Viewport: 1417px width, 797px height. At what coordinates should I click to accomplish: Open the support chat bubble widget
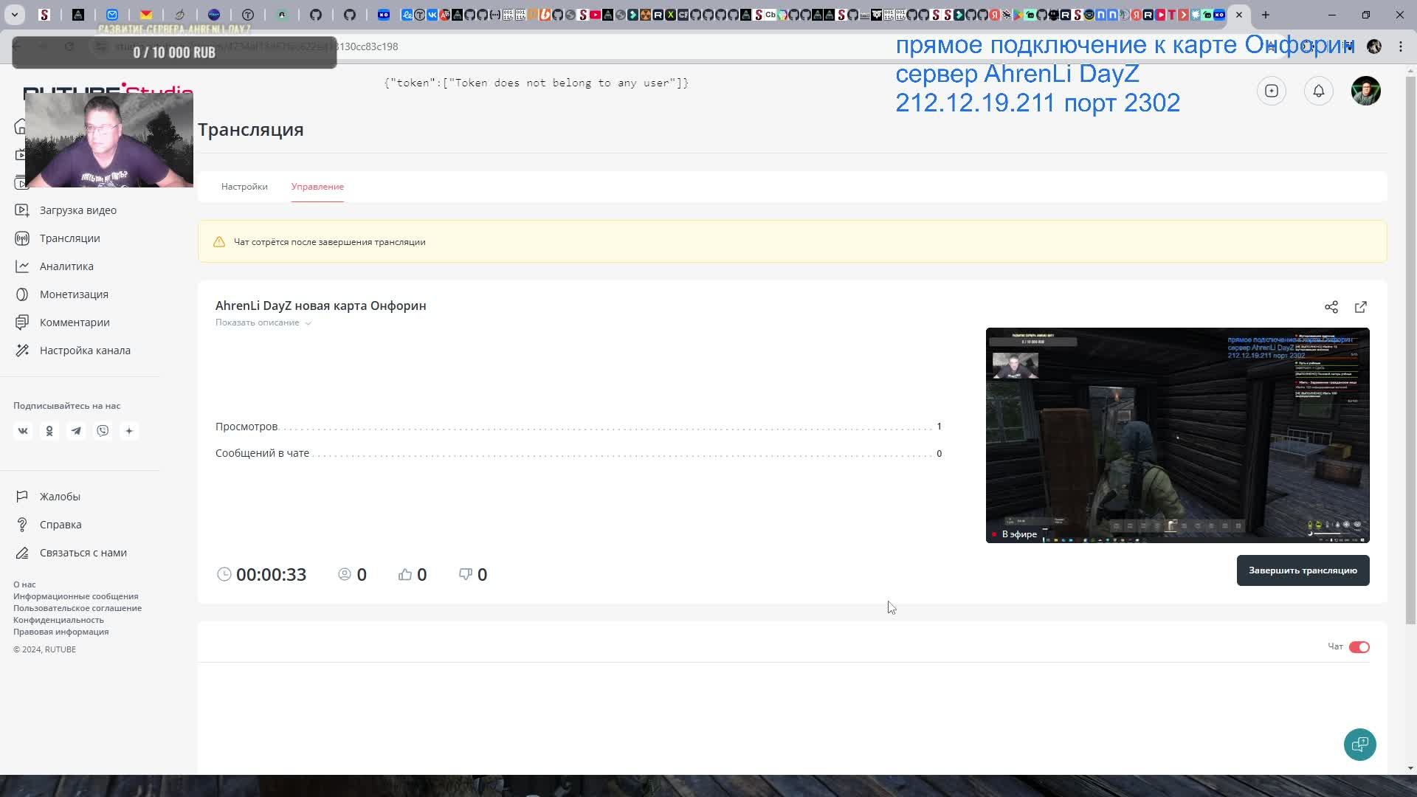point(1359,745)
